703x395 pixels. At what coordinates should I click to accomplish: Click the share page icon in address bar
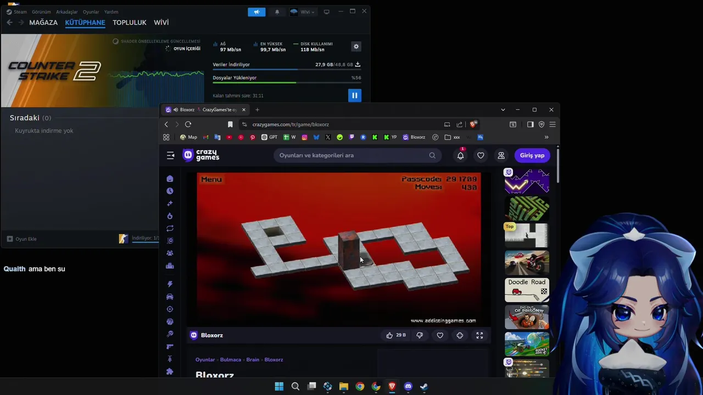click(459, 125)
